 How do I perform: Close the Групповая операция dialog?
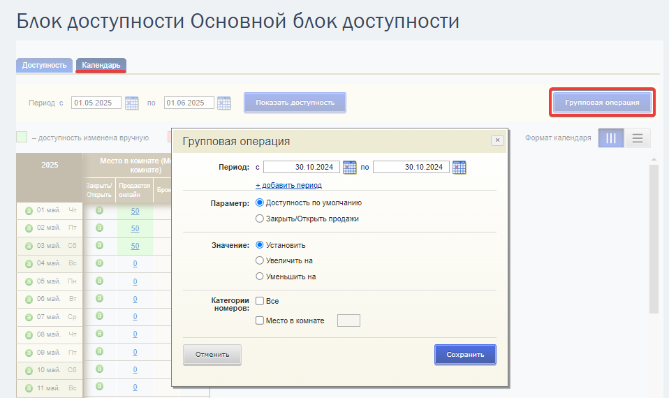[x=497, y=140]
